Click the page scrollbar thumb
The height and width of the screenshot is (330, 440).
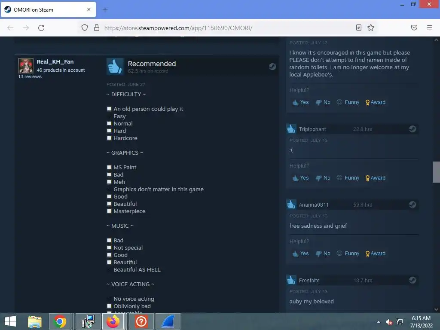tap(436, 172)
